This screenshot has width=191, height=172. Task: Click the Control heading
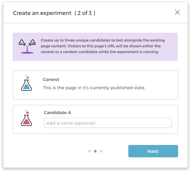pyautogui.click(x=51, y=79)
